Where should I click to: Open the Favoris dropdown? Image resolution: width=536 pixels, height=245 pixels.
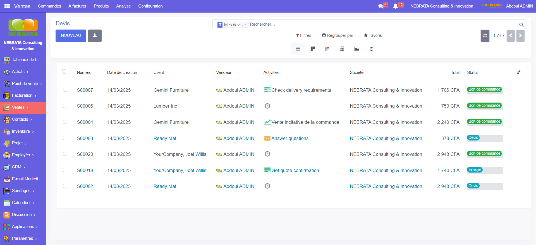[372, 35]
